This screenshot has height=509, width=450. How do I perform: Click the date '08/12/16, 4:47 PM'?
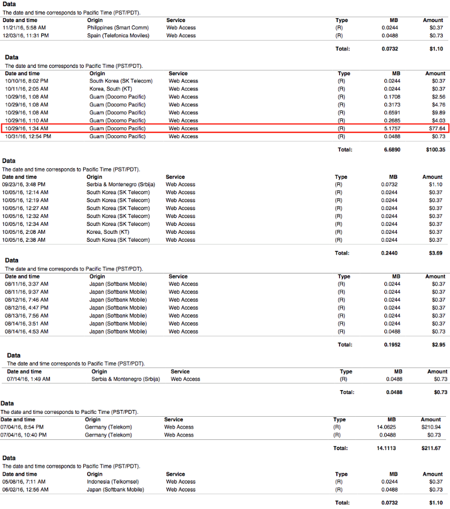(x=27, y=308)
